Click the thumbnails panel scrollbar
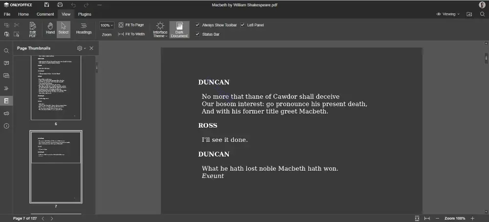 coord(97,67)
